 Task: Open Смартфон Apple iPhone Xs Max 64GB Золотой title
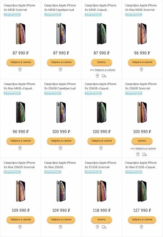[x=141, y=8]
